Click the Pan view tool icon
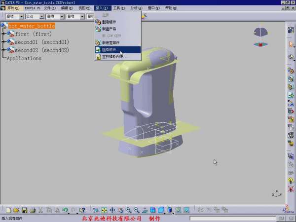296x222 pixels. click(x=112, y=210)
